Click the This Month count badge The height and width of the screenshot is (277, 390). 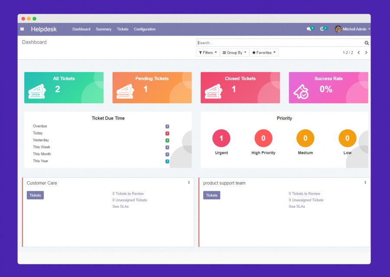coord(167,154)
